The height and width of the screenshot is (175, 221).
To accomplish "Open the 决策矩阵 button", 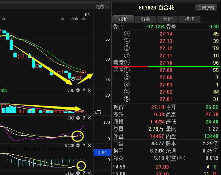I will pos(206,8).
